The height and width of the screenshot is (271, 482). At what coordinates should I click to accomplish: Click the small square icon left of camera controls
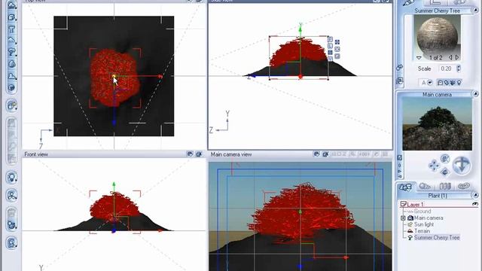400,157
